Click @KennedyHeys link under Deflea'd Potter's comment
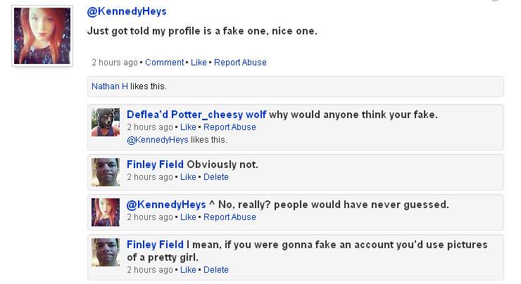 point(158,140)
